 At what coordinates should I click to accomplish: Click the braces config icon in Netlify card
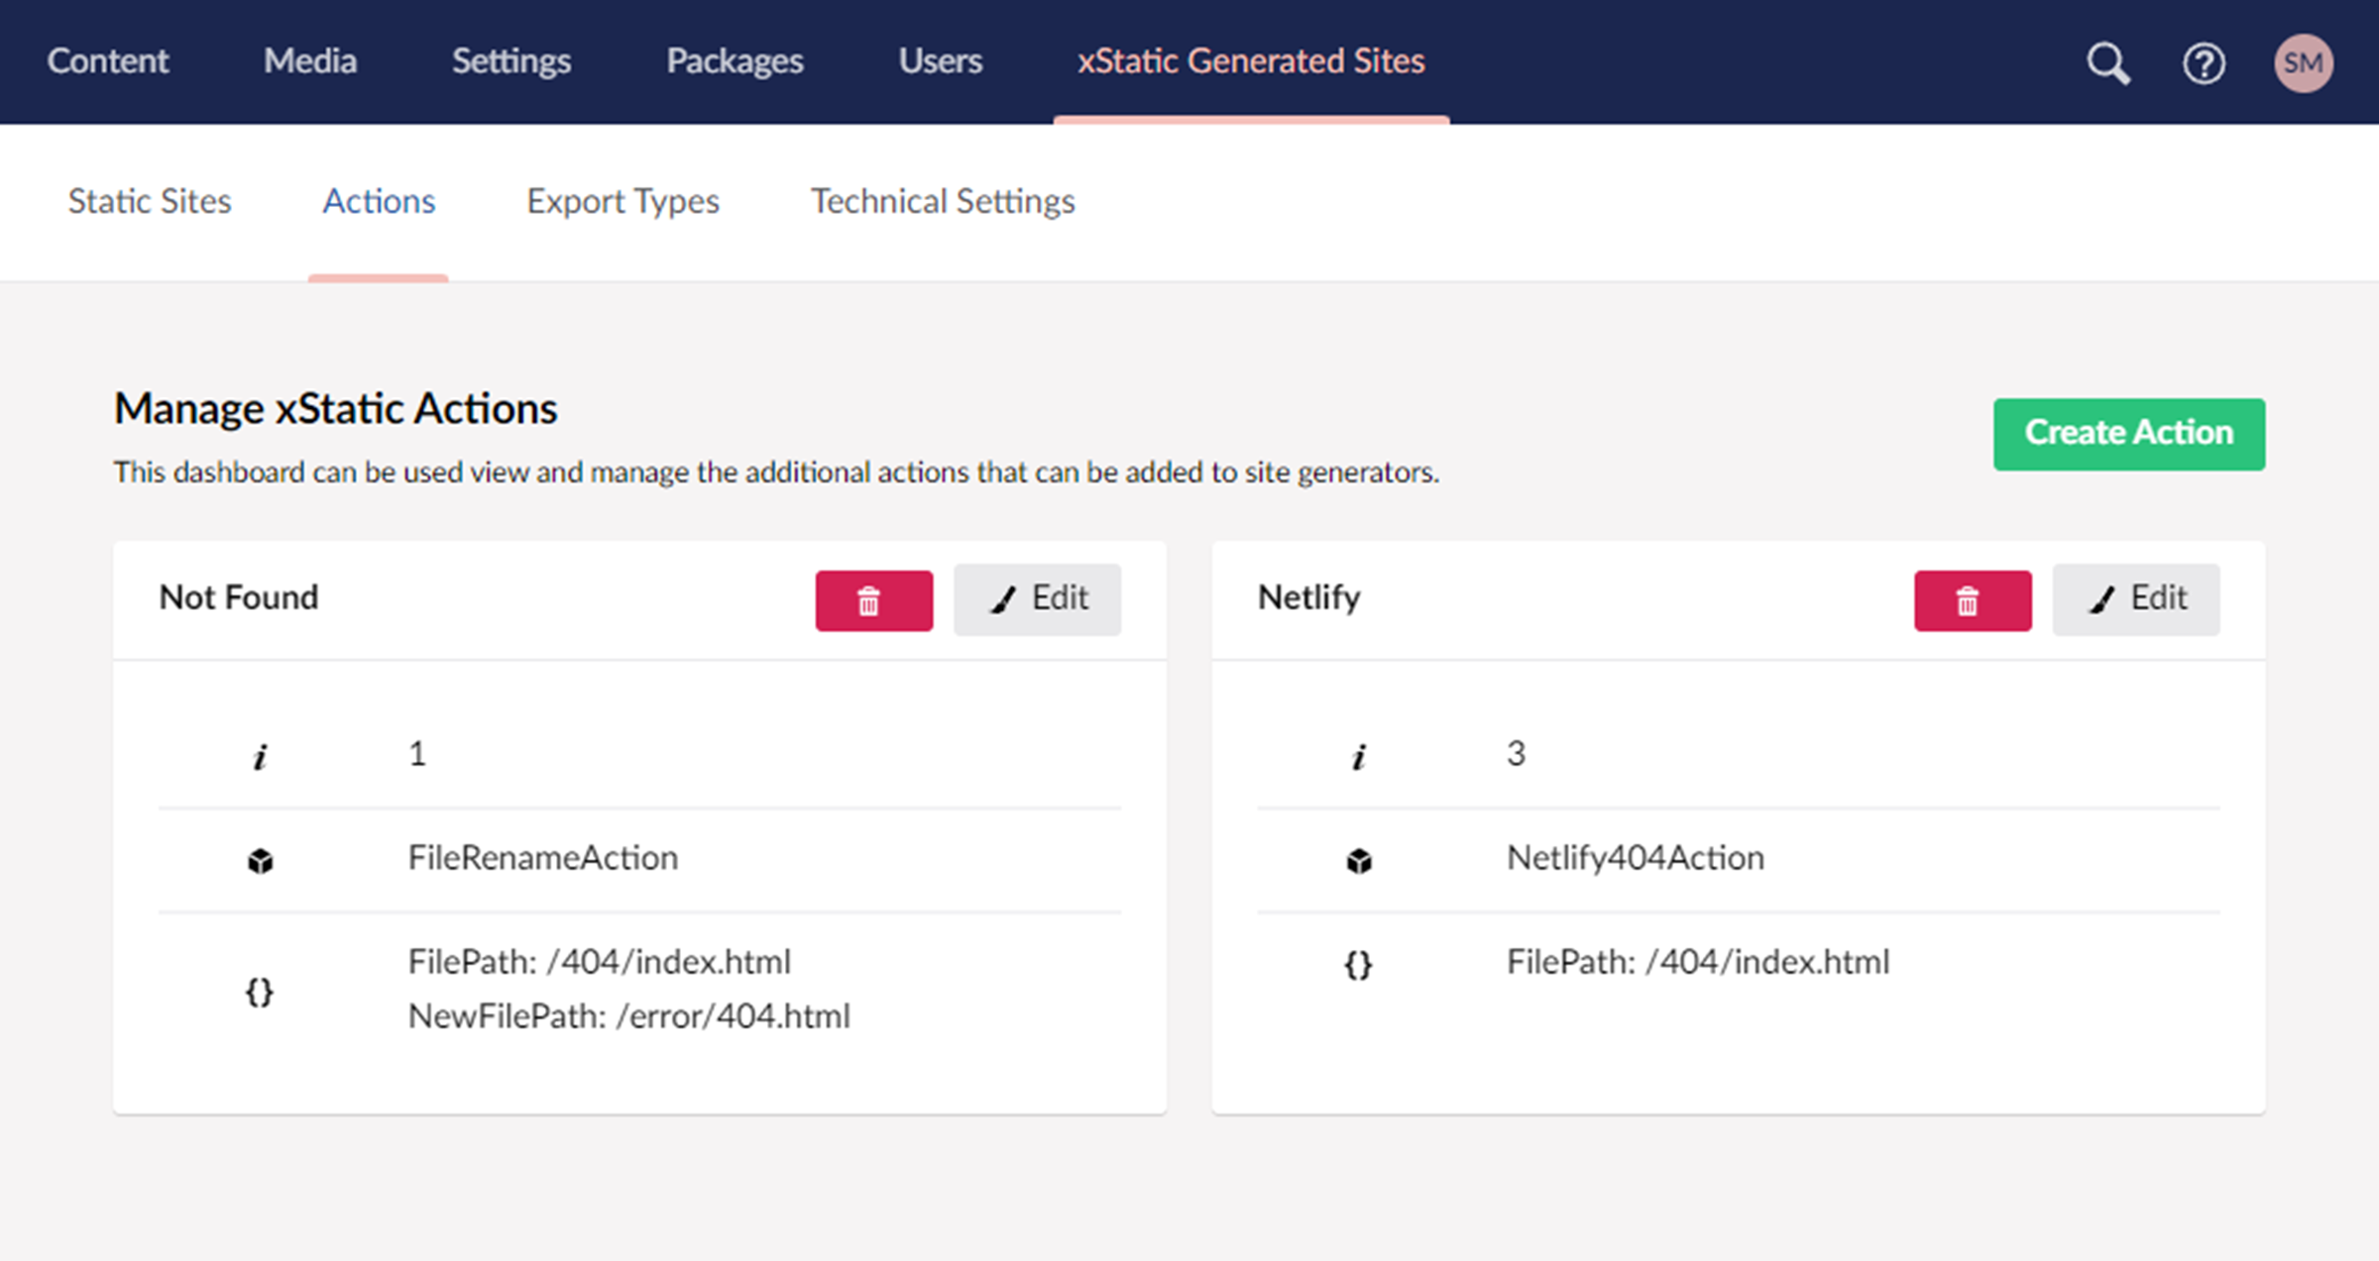pos(1358,964)
